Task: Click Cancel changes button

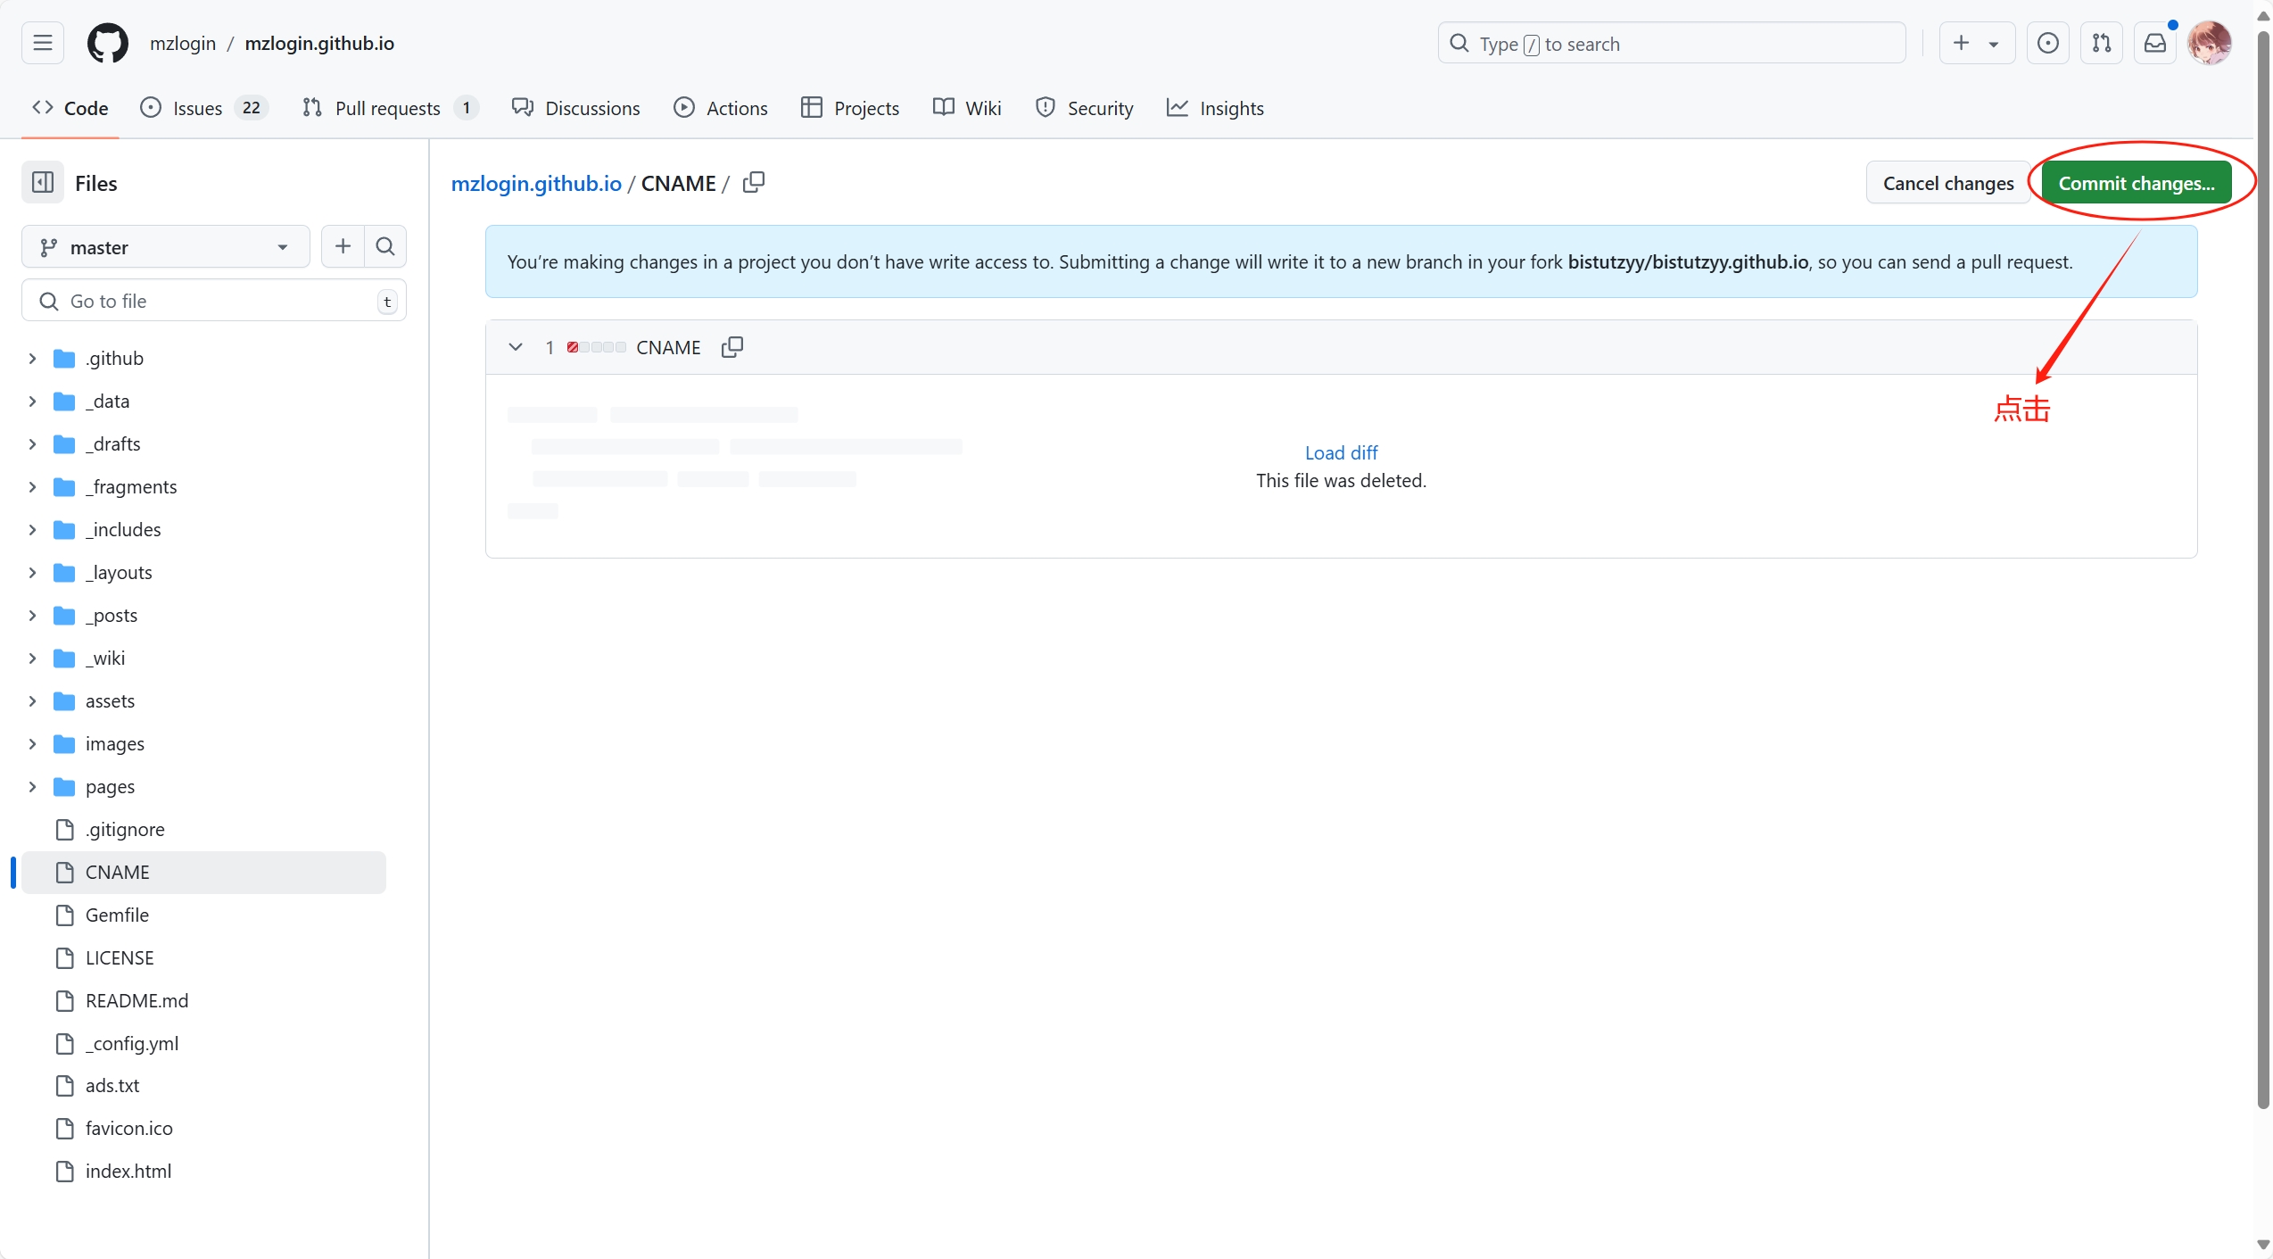Action: tap(1948, 183)
